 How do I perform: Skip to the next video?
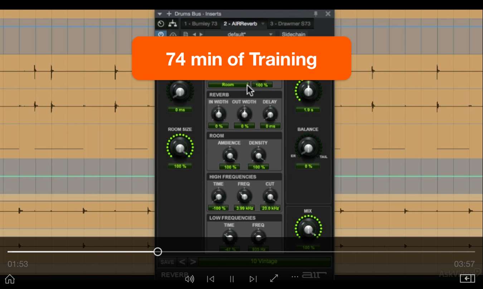tap(253, 279)
